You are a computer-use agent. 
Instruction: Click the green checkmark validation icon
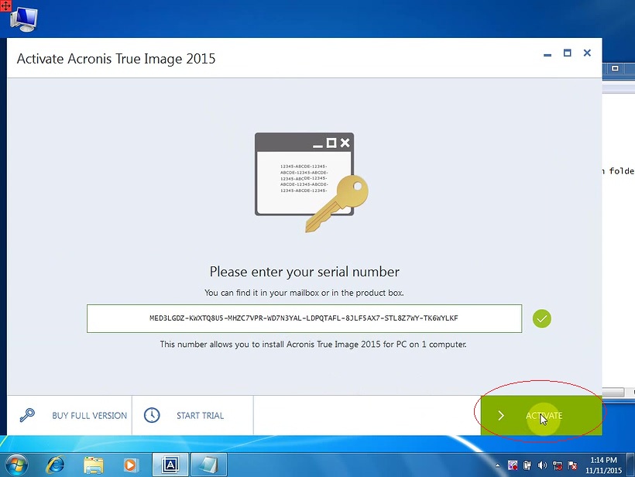pyautogui.click(x=542, y=319)
